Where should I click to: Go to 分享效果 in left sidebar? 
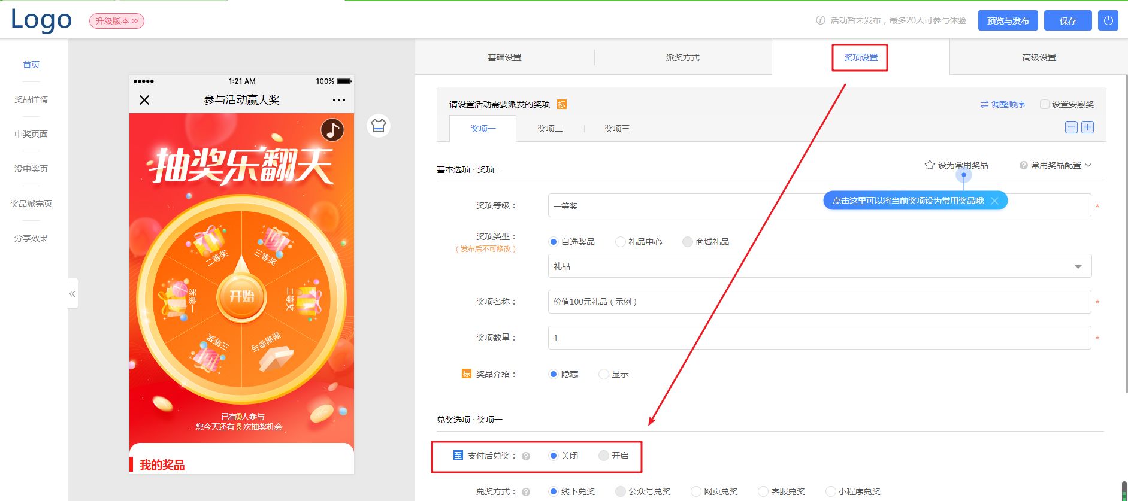pyautogui.click(x=31, y=238)
